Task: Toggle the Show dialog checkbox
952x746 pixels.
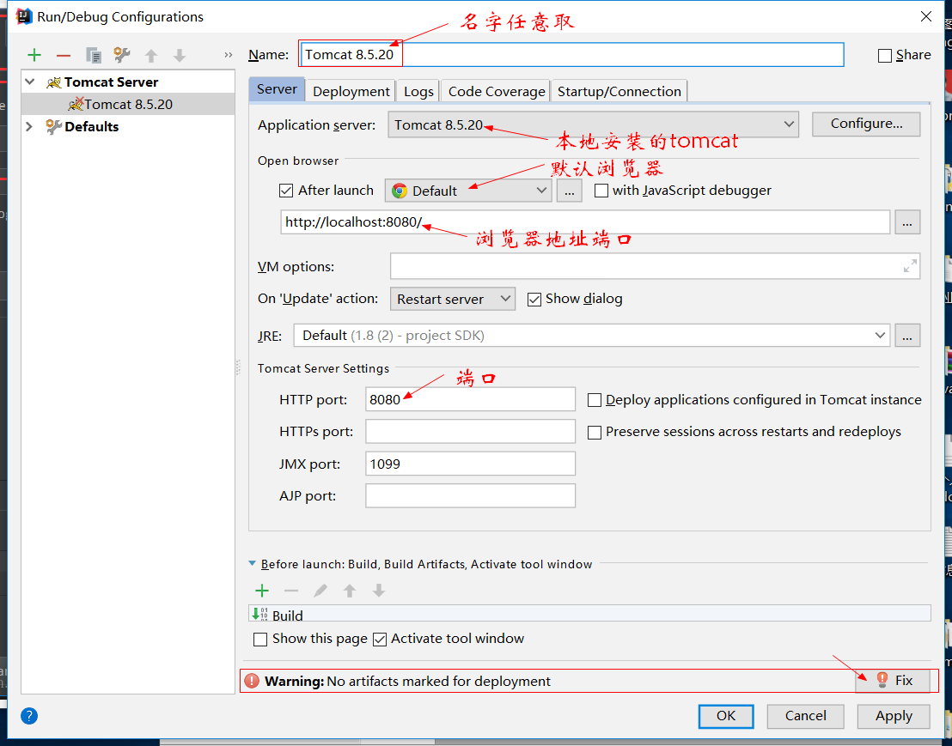Action: (x=534, y=300)
